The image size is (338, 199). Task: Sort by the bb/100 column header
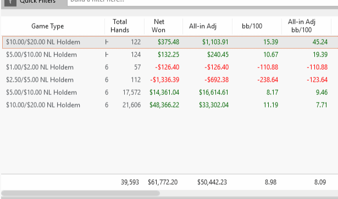point(252,26)
